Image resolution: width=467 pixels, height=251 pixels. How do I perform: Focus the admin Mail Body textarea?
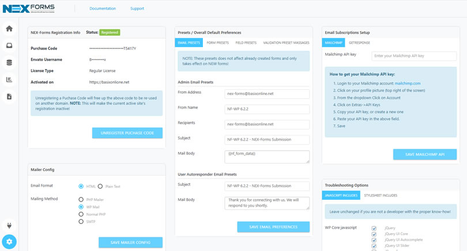pos(267,157)
